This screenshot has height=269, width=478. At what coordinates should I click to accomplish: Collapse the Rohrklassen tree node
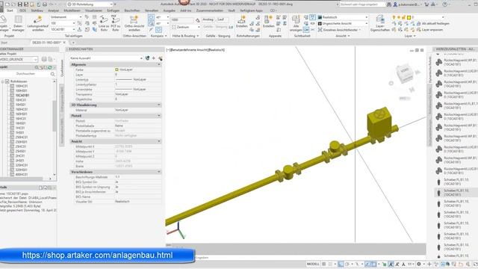click(x=3, y=81)
